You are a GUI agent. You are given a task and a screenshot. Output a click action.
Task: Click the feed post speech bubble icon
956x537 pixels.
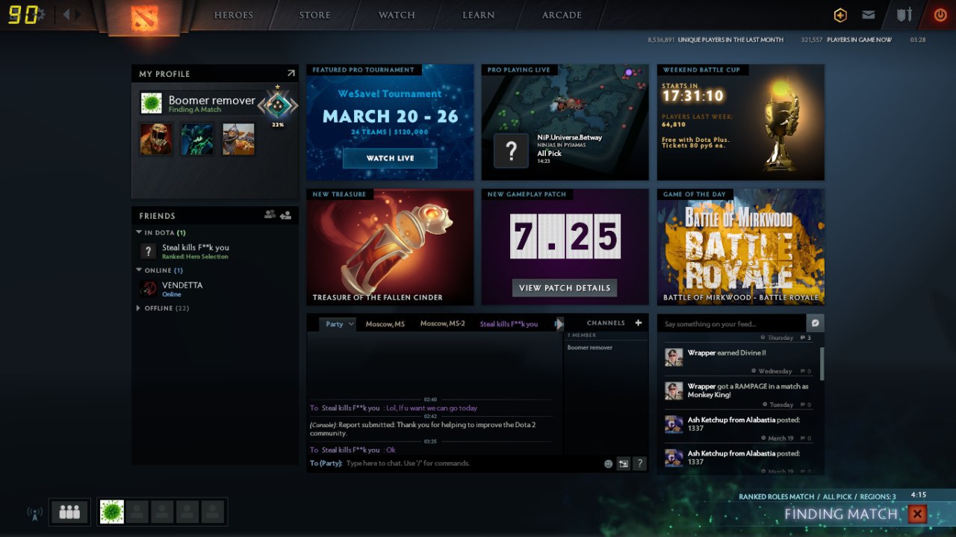point(816,323)
